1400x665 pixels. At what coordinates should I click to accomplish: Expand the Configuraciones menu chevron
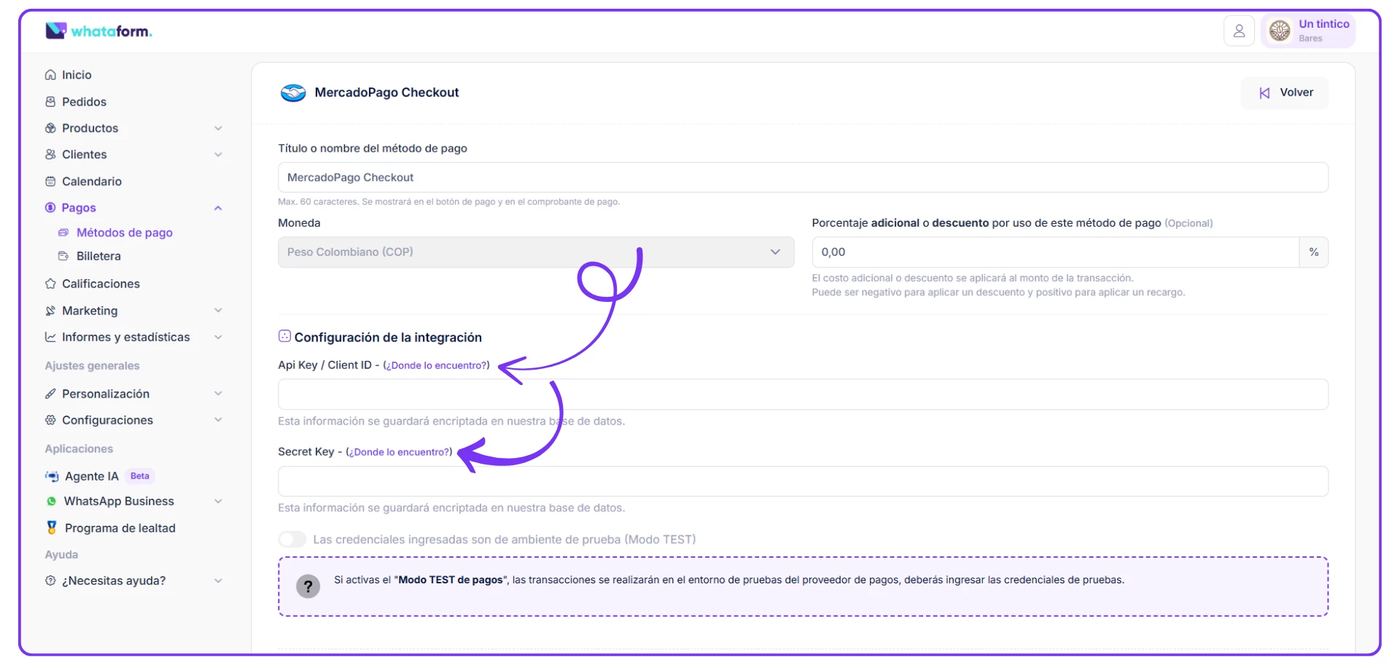click(x=218, y=420)
